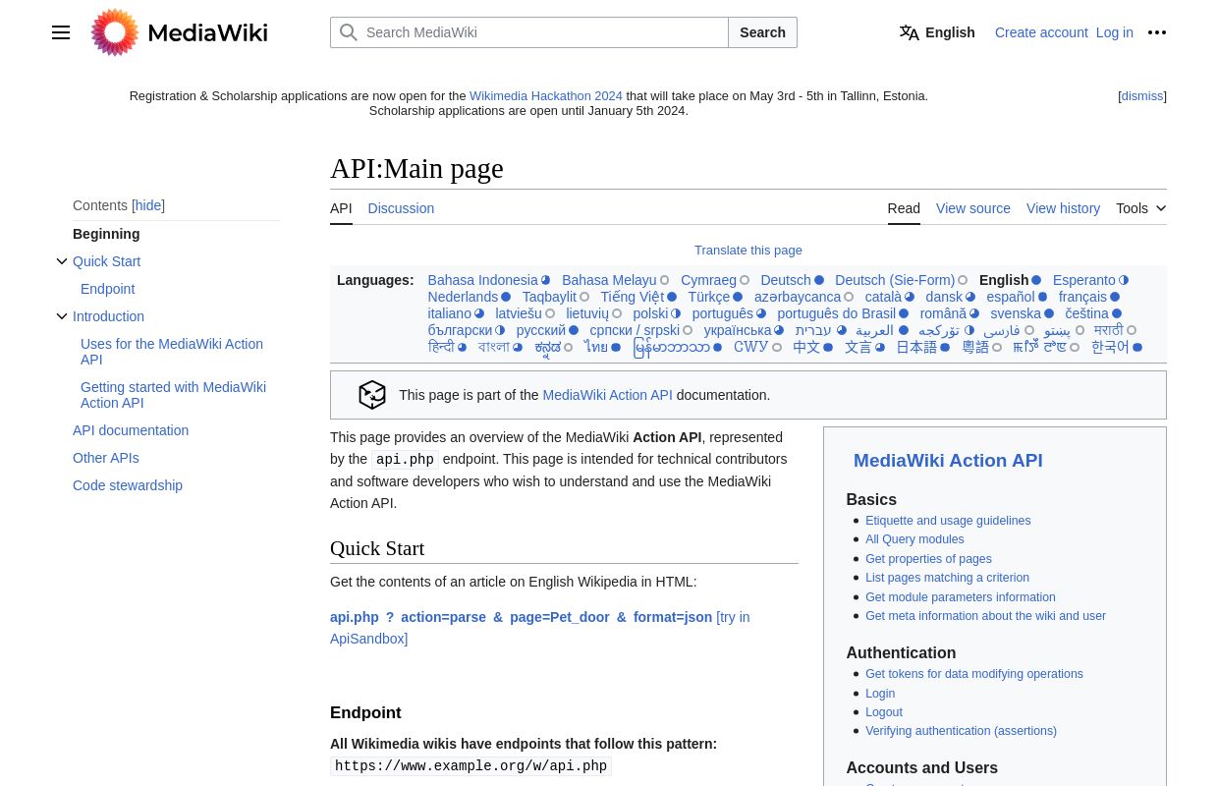Viewport: 1218px width, 786px height.
Task: Open the View source tab
Action: [x=973, y=208]
